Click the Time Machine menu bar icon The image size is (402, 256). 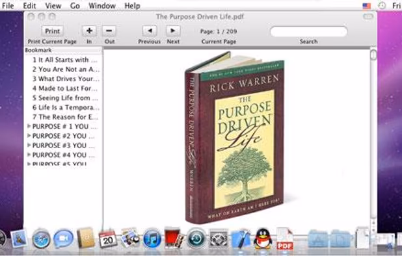[382, 5]
